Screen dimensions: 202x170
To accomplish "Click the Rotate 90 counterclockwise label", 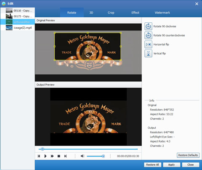I will pos(169,35).
